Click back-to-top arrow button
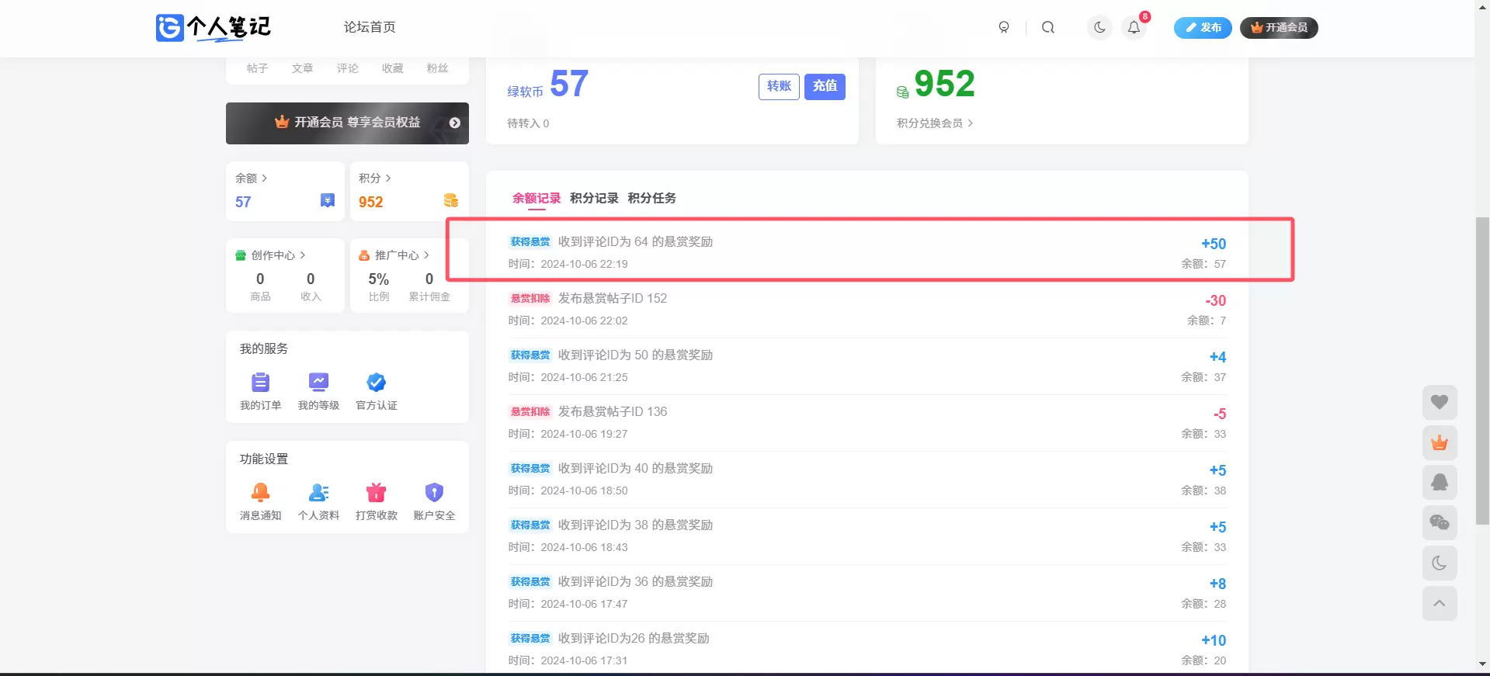The height and width of the screenshot is (676, 1490). pyautogui.click(x=1440, y=604)
